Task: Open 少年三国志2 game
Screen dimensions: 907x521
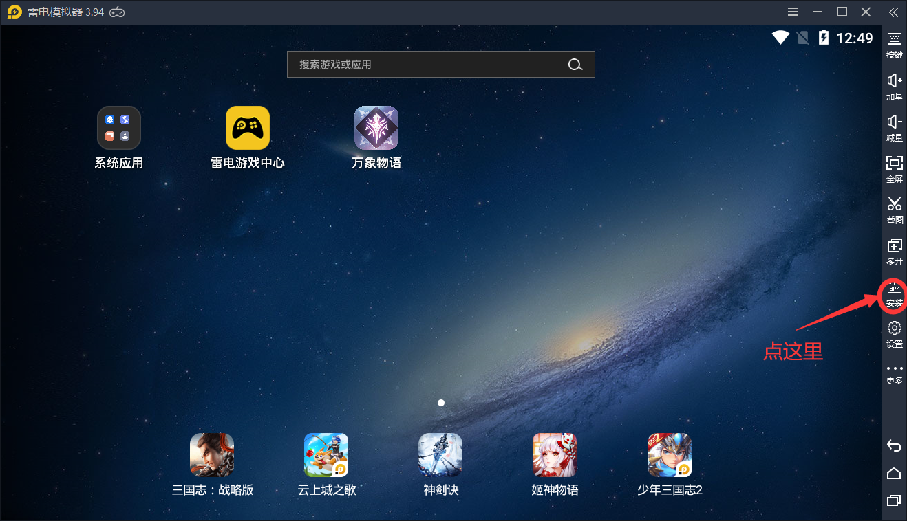Action: [x=670, y=465]
